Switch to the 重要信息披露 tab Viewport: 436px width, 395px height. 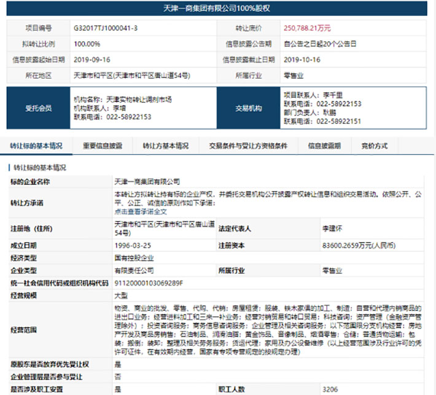pyautogui.click(x=103, y=146)
